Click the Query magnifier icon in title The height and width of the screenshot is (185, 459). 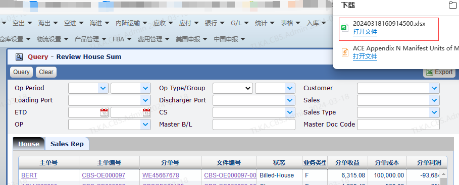19,57
